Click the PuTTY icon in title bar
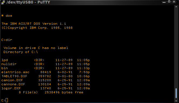The image size is (179, 103). tap(3, 2)
